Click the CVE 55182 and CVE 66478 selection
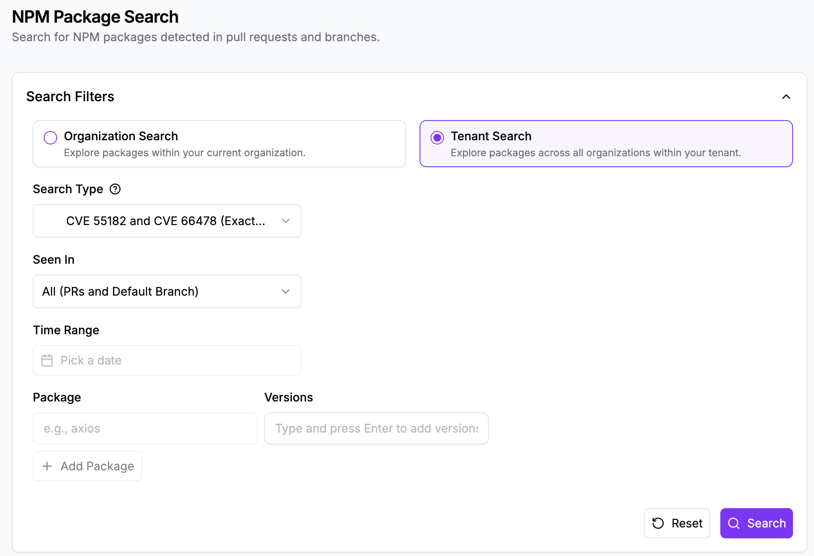 coord(165,221)
